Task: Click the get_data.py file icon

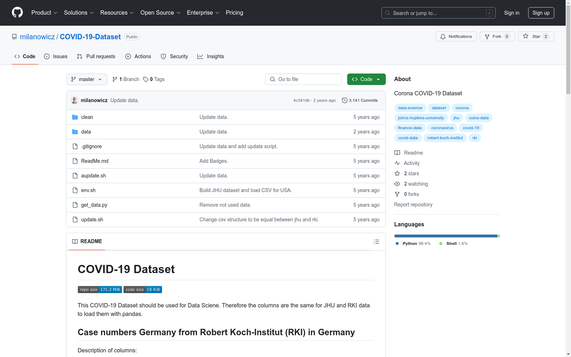Action: pos(75,205)
